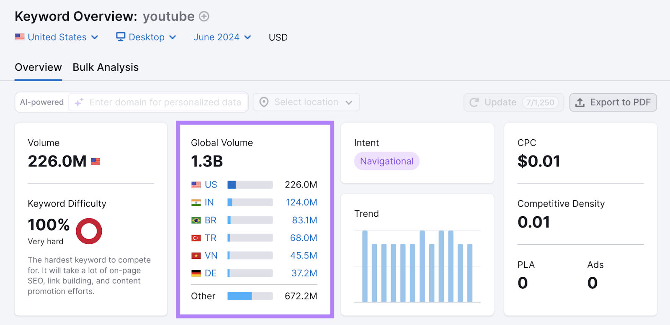Viewport: 670px width, 325px height.
Task: Click the TR country code link
Action: (211, 238)
